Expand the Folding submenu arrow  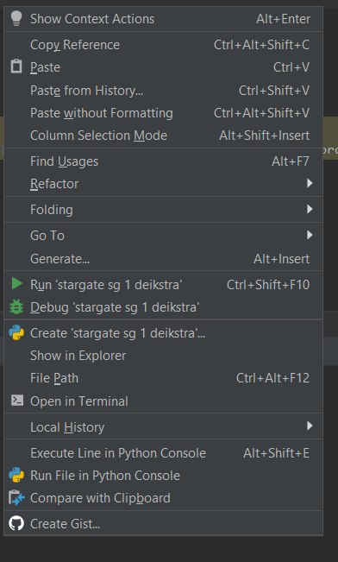pos(310,209)
